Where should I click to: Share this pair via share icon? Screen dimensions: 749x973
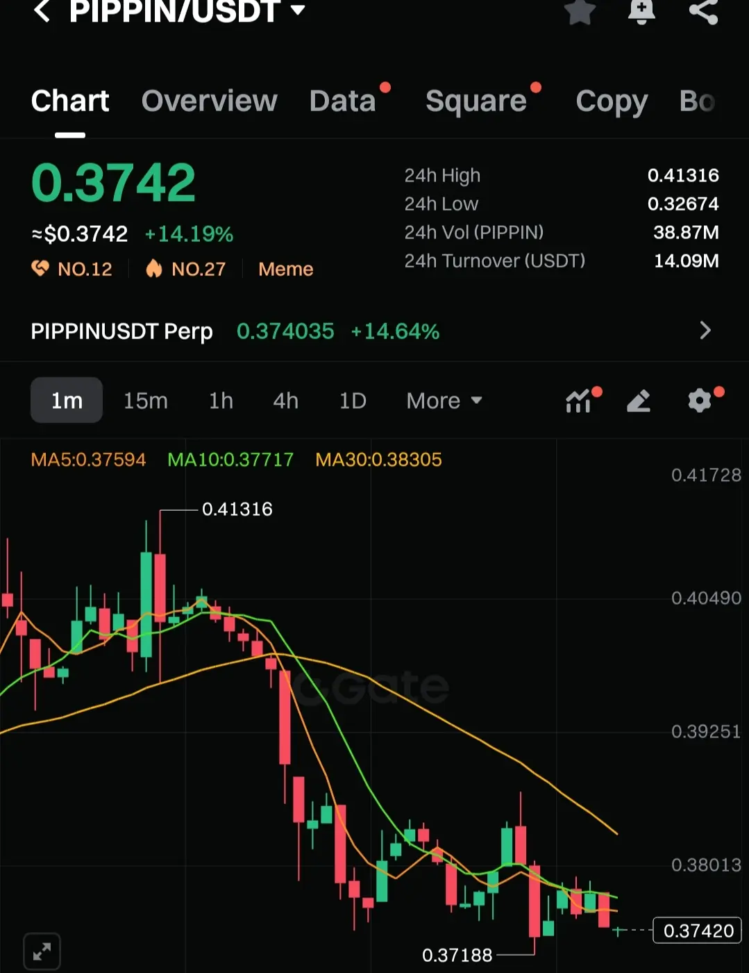703,11
